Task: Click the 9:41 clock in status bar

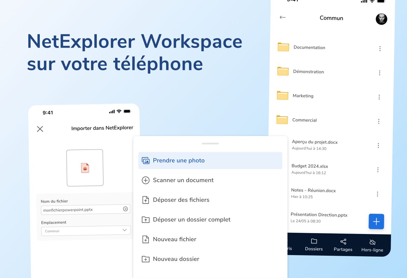Action: (x=48, y=113)
